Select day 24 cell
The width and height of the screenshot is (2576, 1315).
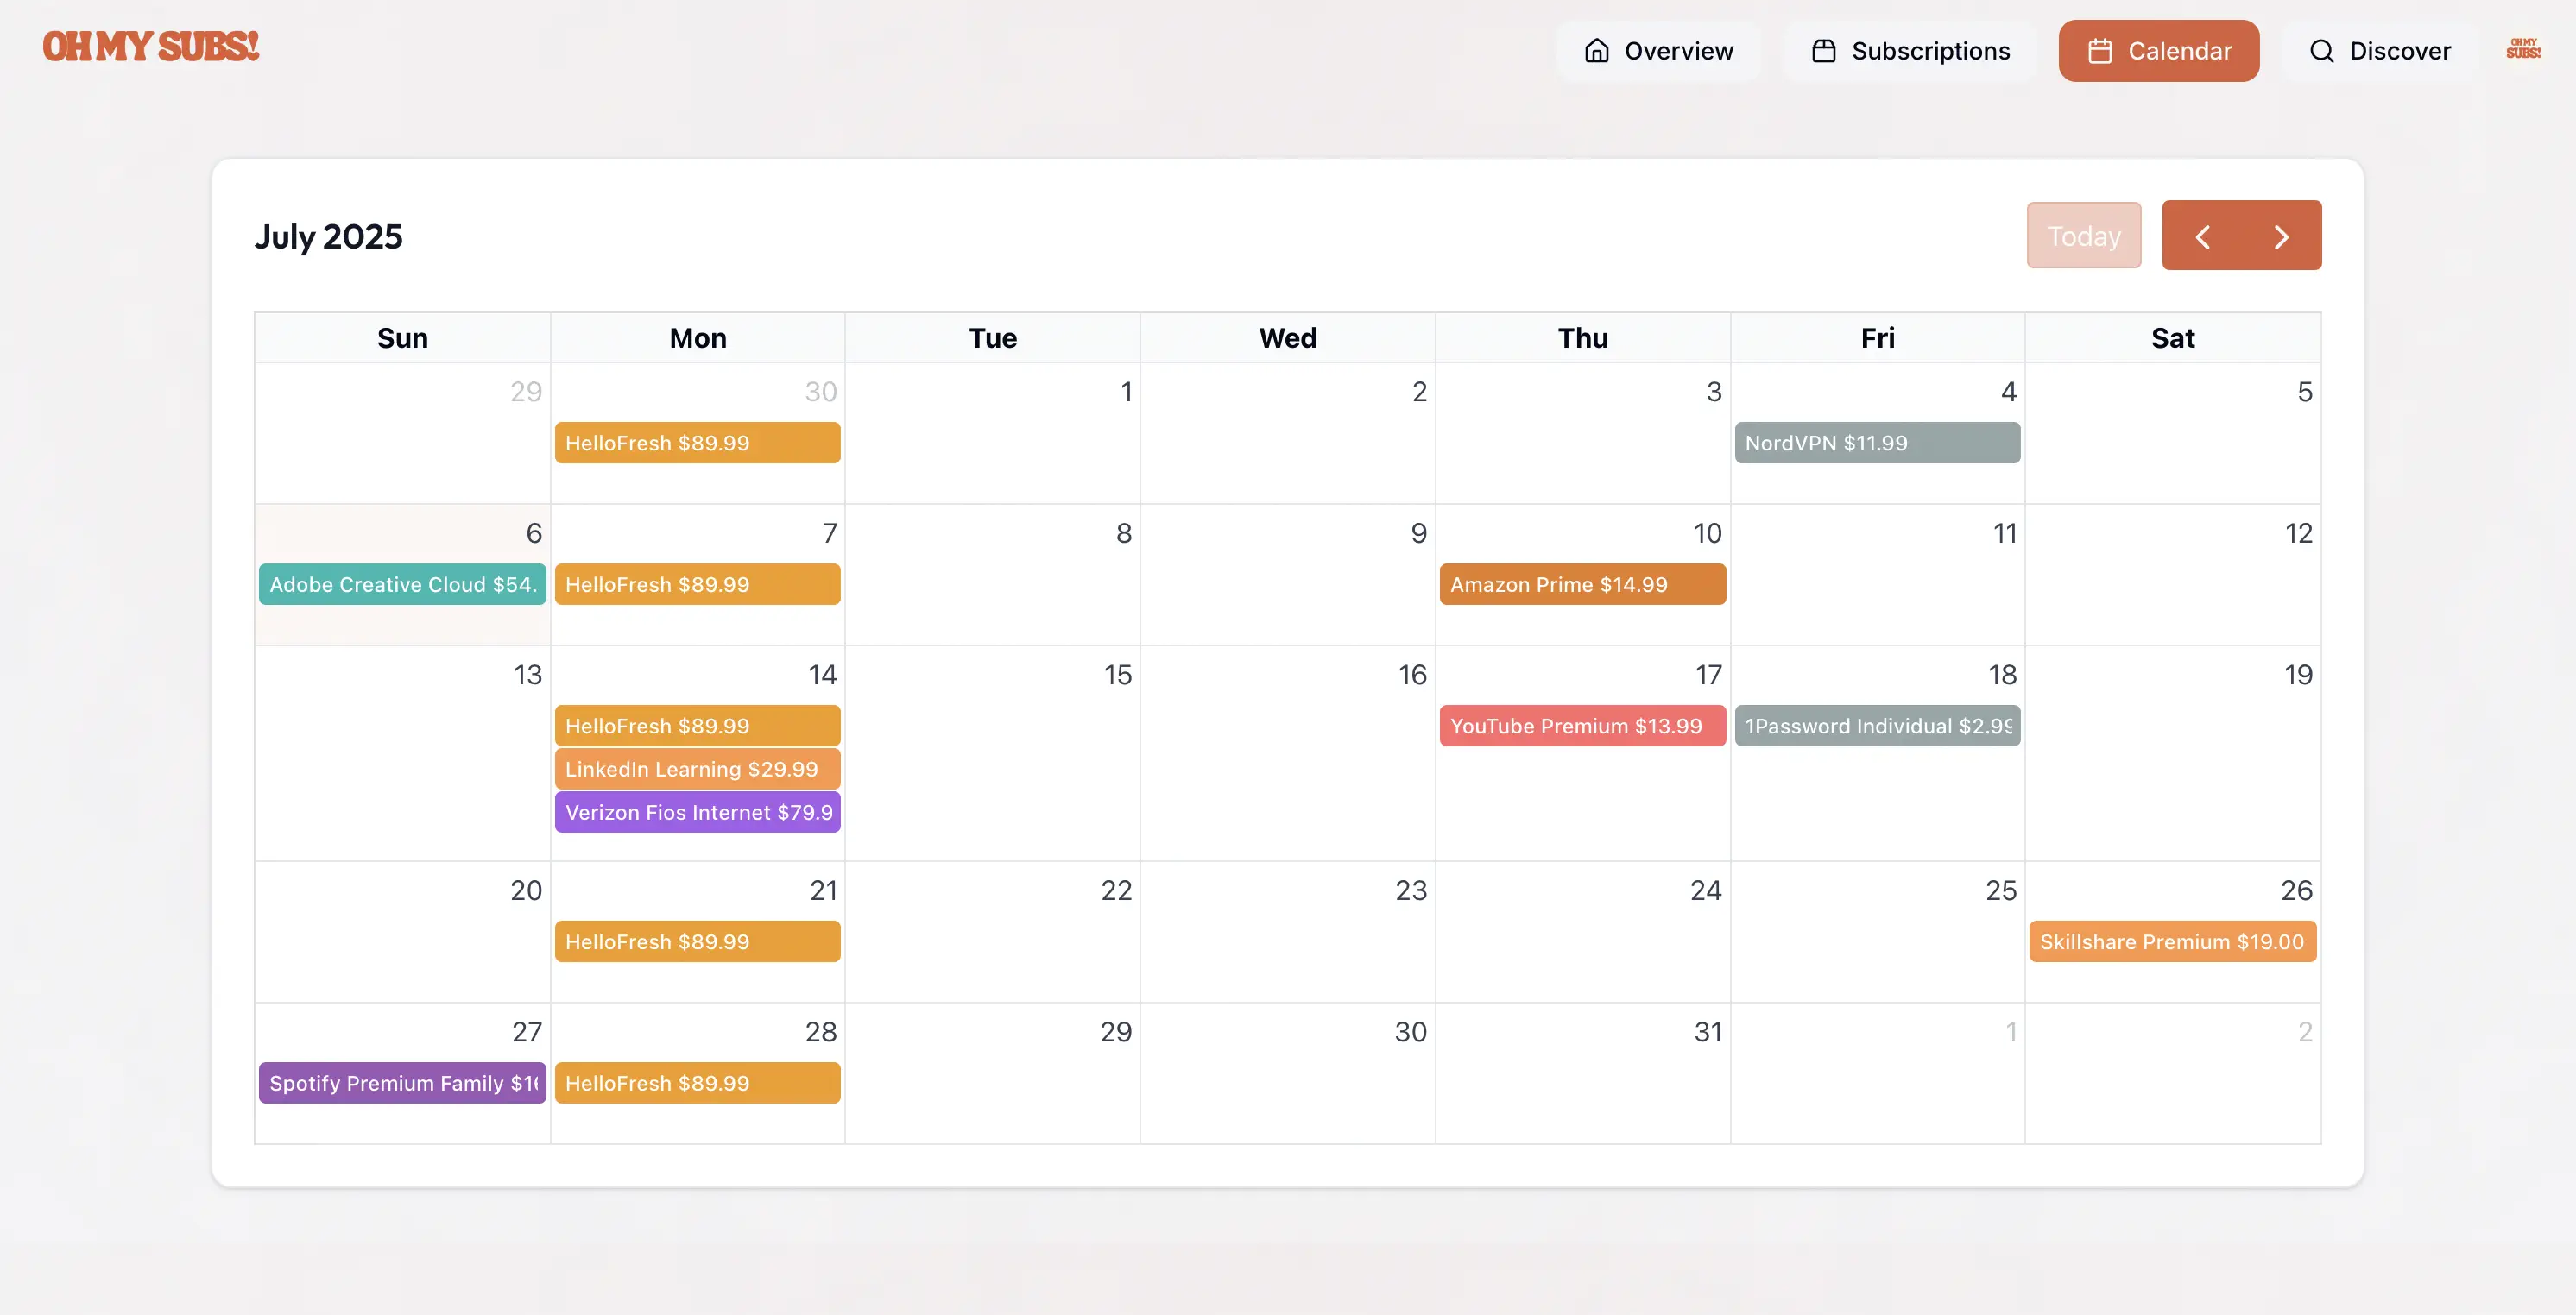click(x=1582, y=932)
